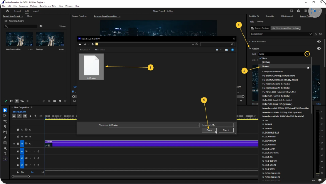Viewport: 326px width, 184px height.
Task: Toggle Linked Selection in timeline
Action: (x=25, y=116)
